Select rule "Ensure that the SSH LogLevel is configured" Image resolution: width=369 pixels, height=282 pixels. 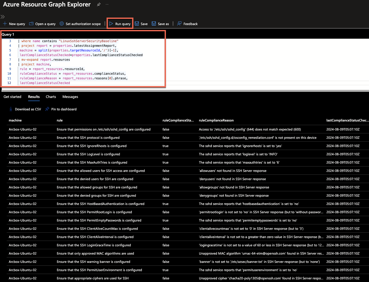pos(88,154)
